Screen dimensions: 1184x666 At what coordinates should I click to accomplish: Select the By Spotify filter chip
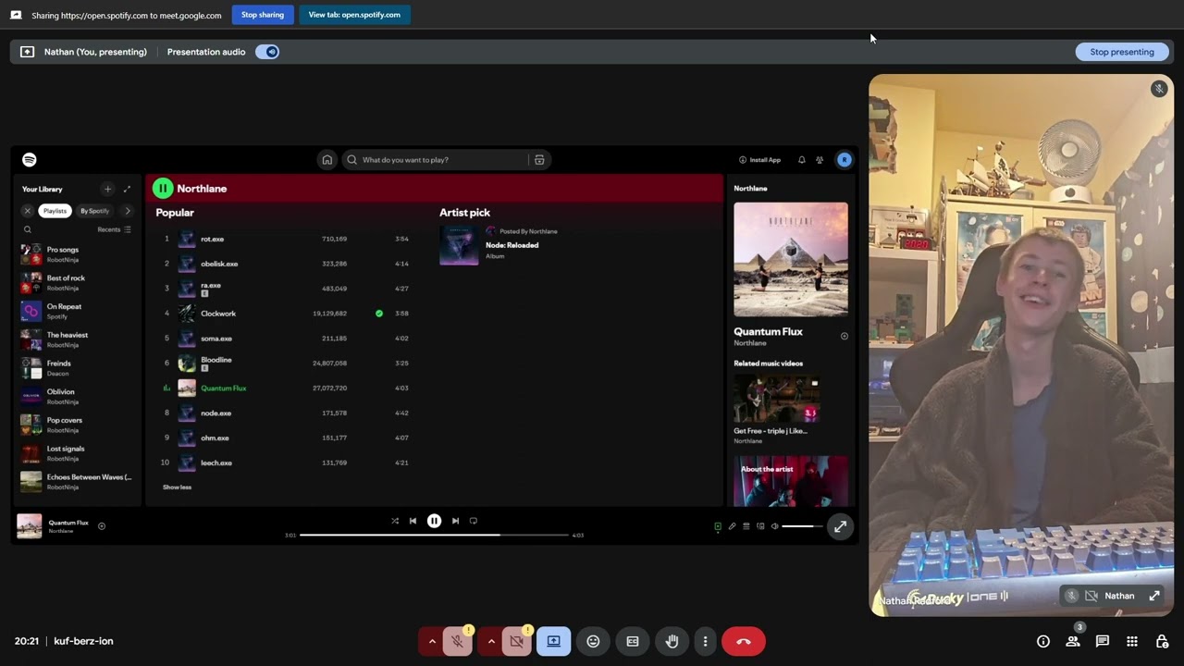[94, 211]
